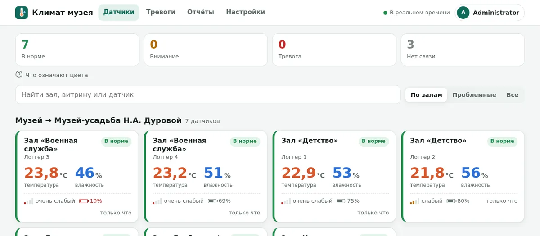Viewport: 540px width, 236px height.
Task: Click «В норме» badge on Логгер 1 card
Action: 373,141
